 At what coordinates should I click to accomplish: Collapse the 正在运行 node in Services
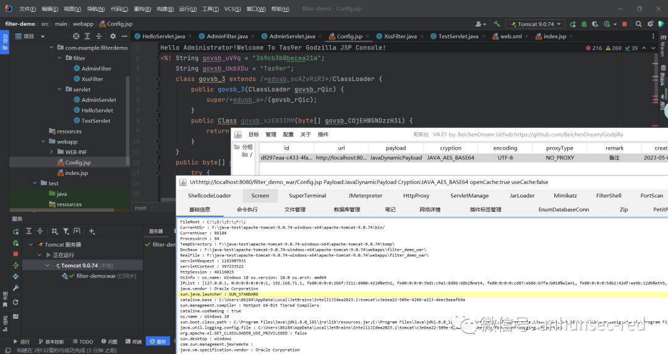[x=39, y=255]
